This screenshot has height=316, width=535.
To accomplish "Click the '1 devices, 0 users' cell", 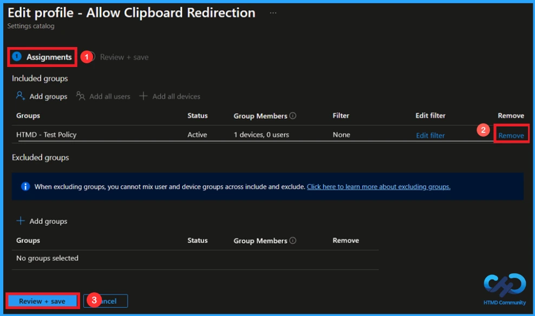I will 262,135.
